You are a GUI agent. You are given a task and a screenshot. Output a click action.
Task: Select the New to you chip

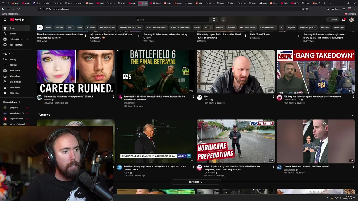pyautogui.click(x=339, y=27)
